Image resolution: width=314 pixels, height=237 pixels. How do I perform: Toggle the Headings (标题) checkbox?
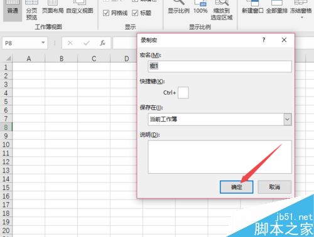click(135, 13)
